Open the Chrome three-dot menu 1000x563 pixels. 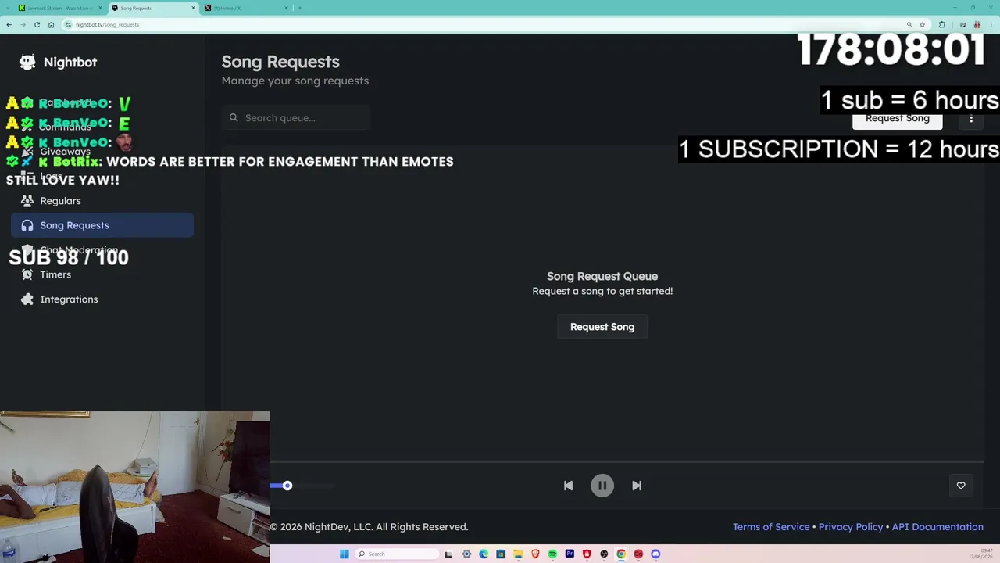coord(990,24)
